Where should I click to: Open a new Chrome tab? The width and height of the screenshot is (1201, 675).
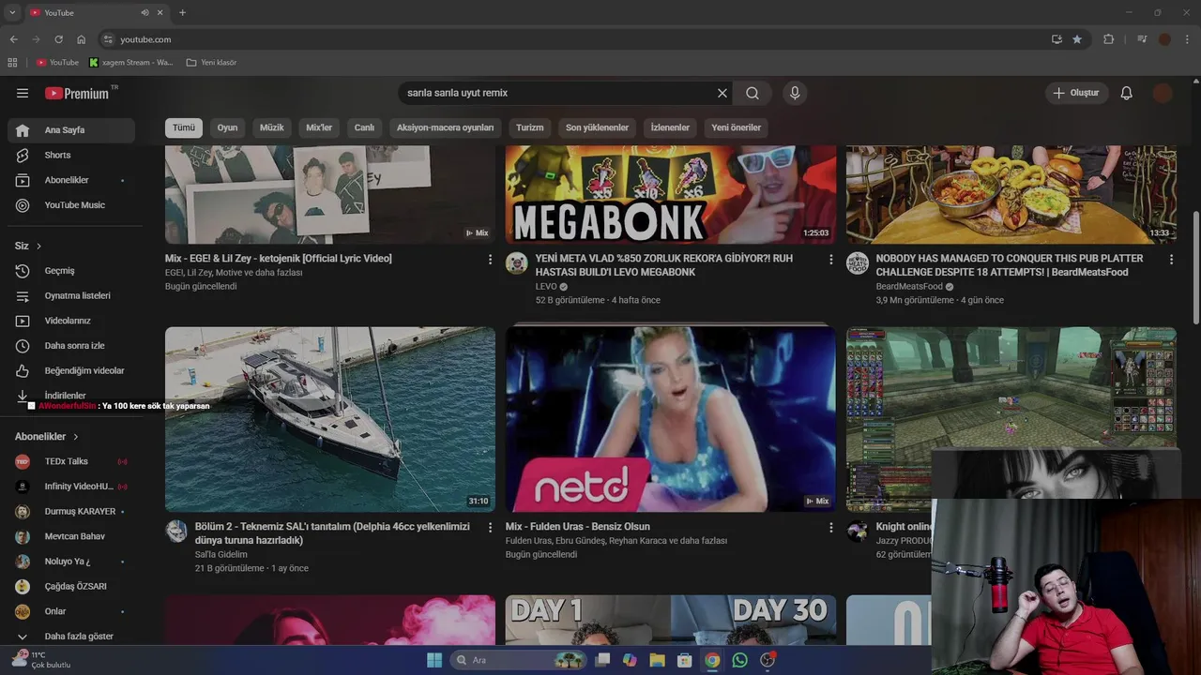(182, 12)
